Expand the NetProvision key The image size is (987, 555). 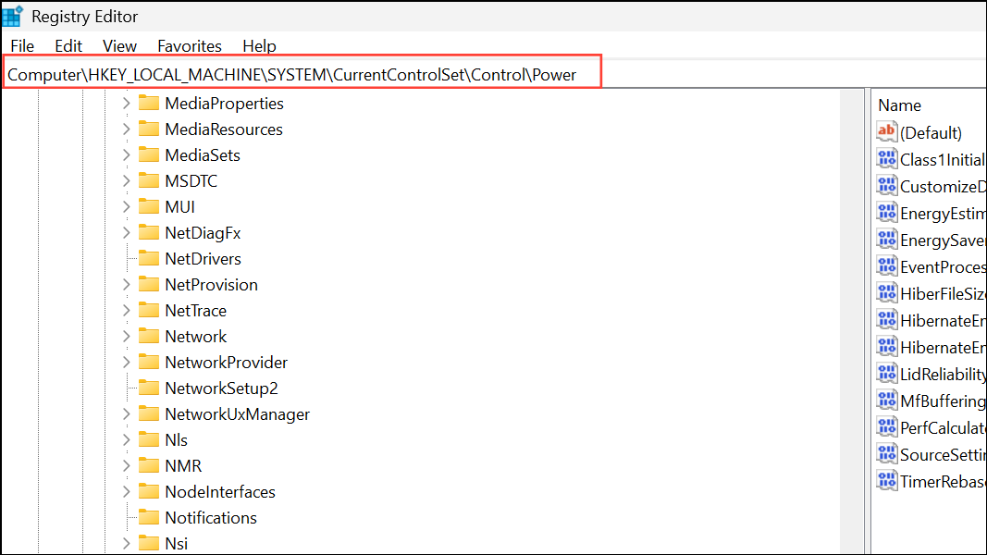pos(127,284)
